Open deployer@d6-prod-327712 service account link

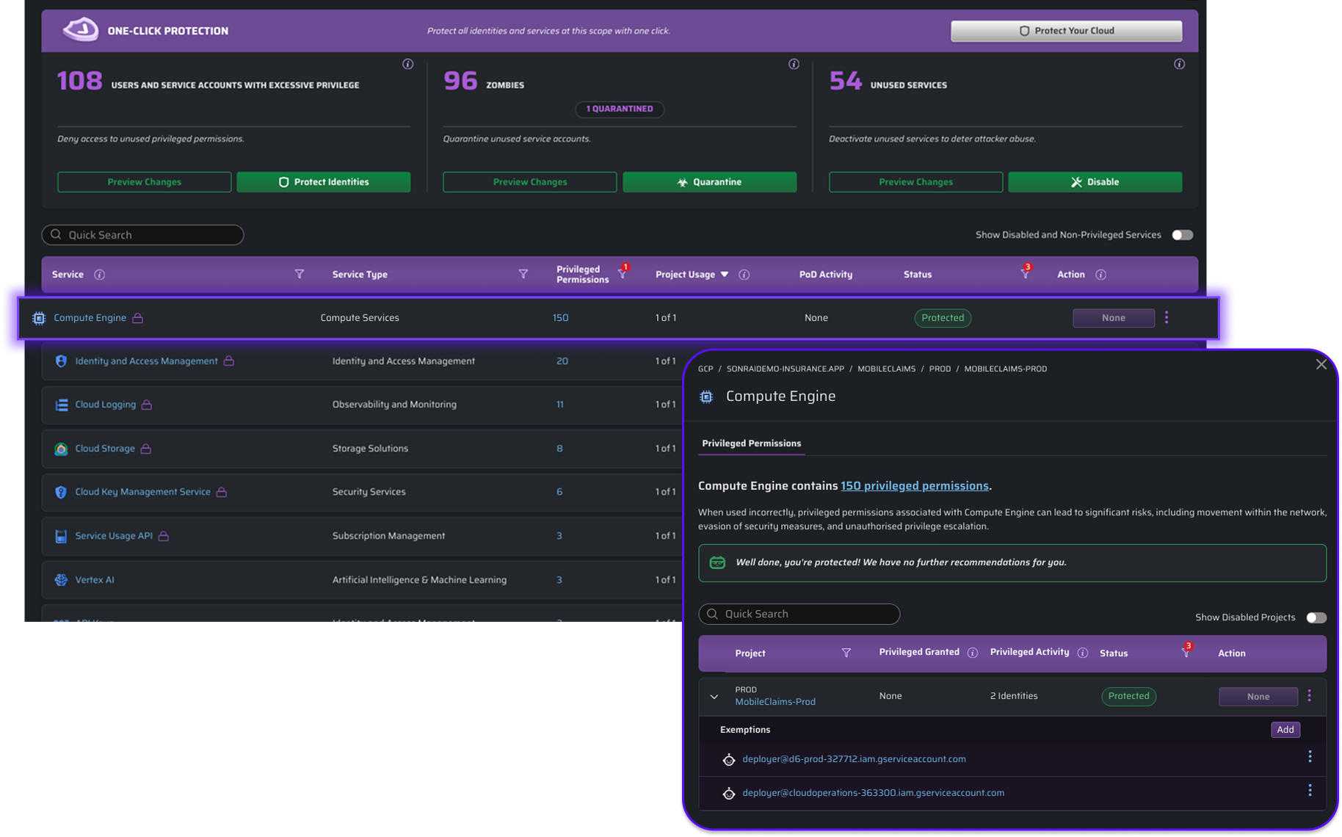coord(854,759)
